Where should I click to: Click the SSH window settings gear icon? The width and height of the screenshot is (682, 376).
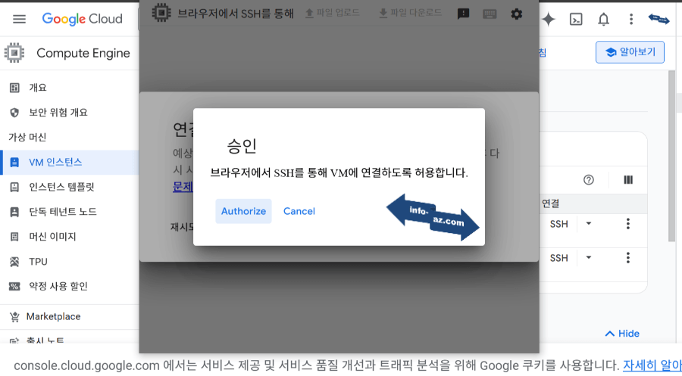516,14
